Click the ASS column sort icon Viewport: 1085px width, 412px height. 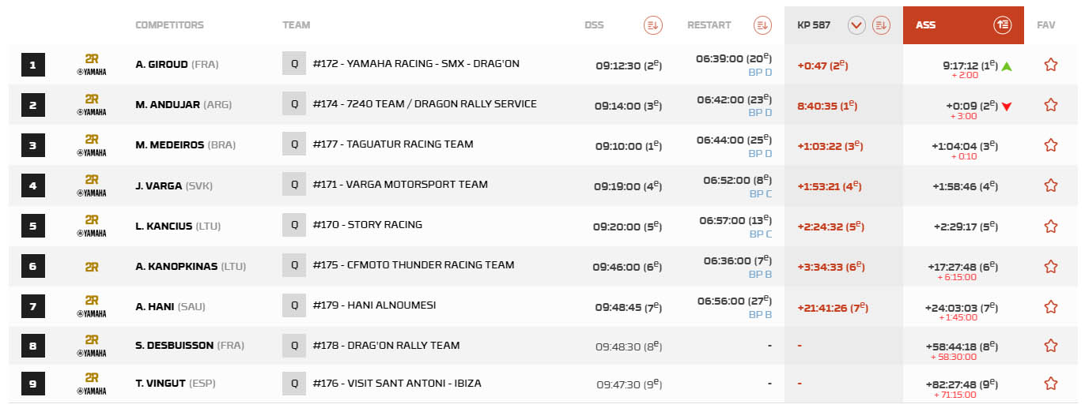pos(1002,25)
